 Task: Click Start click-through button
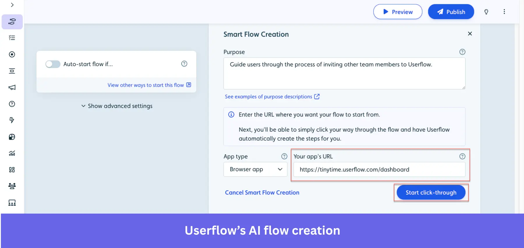click(431, 192)
